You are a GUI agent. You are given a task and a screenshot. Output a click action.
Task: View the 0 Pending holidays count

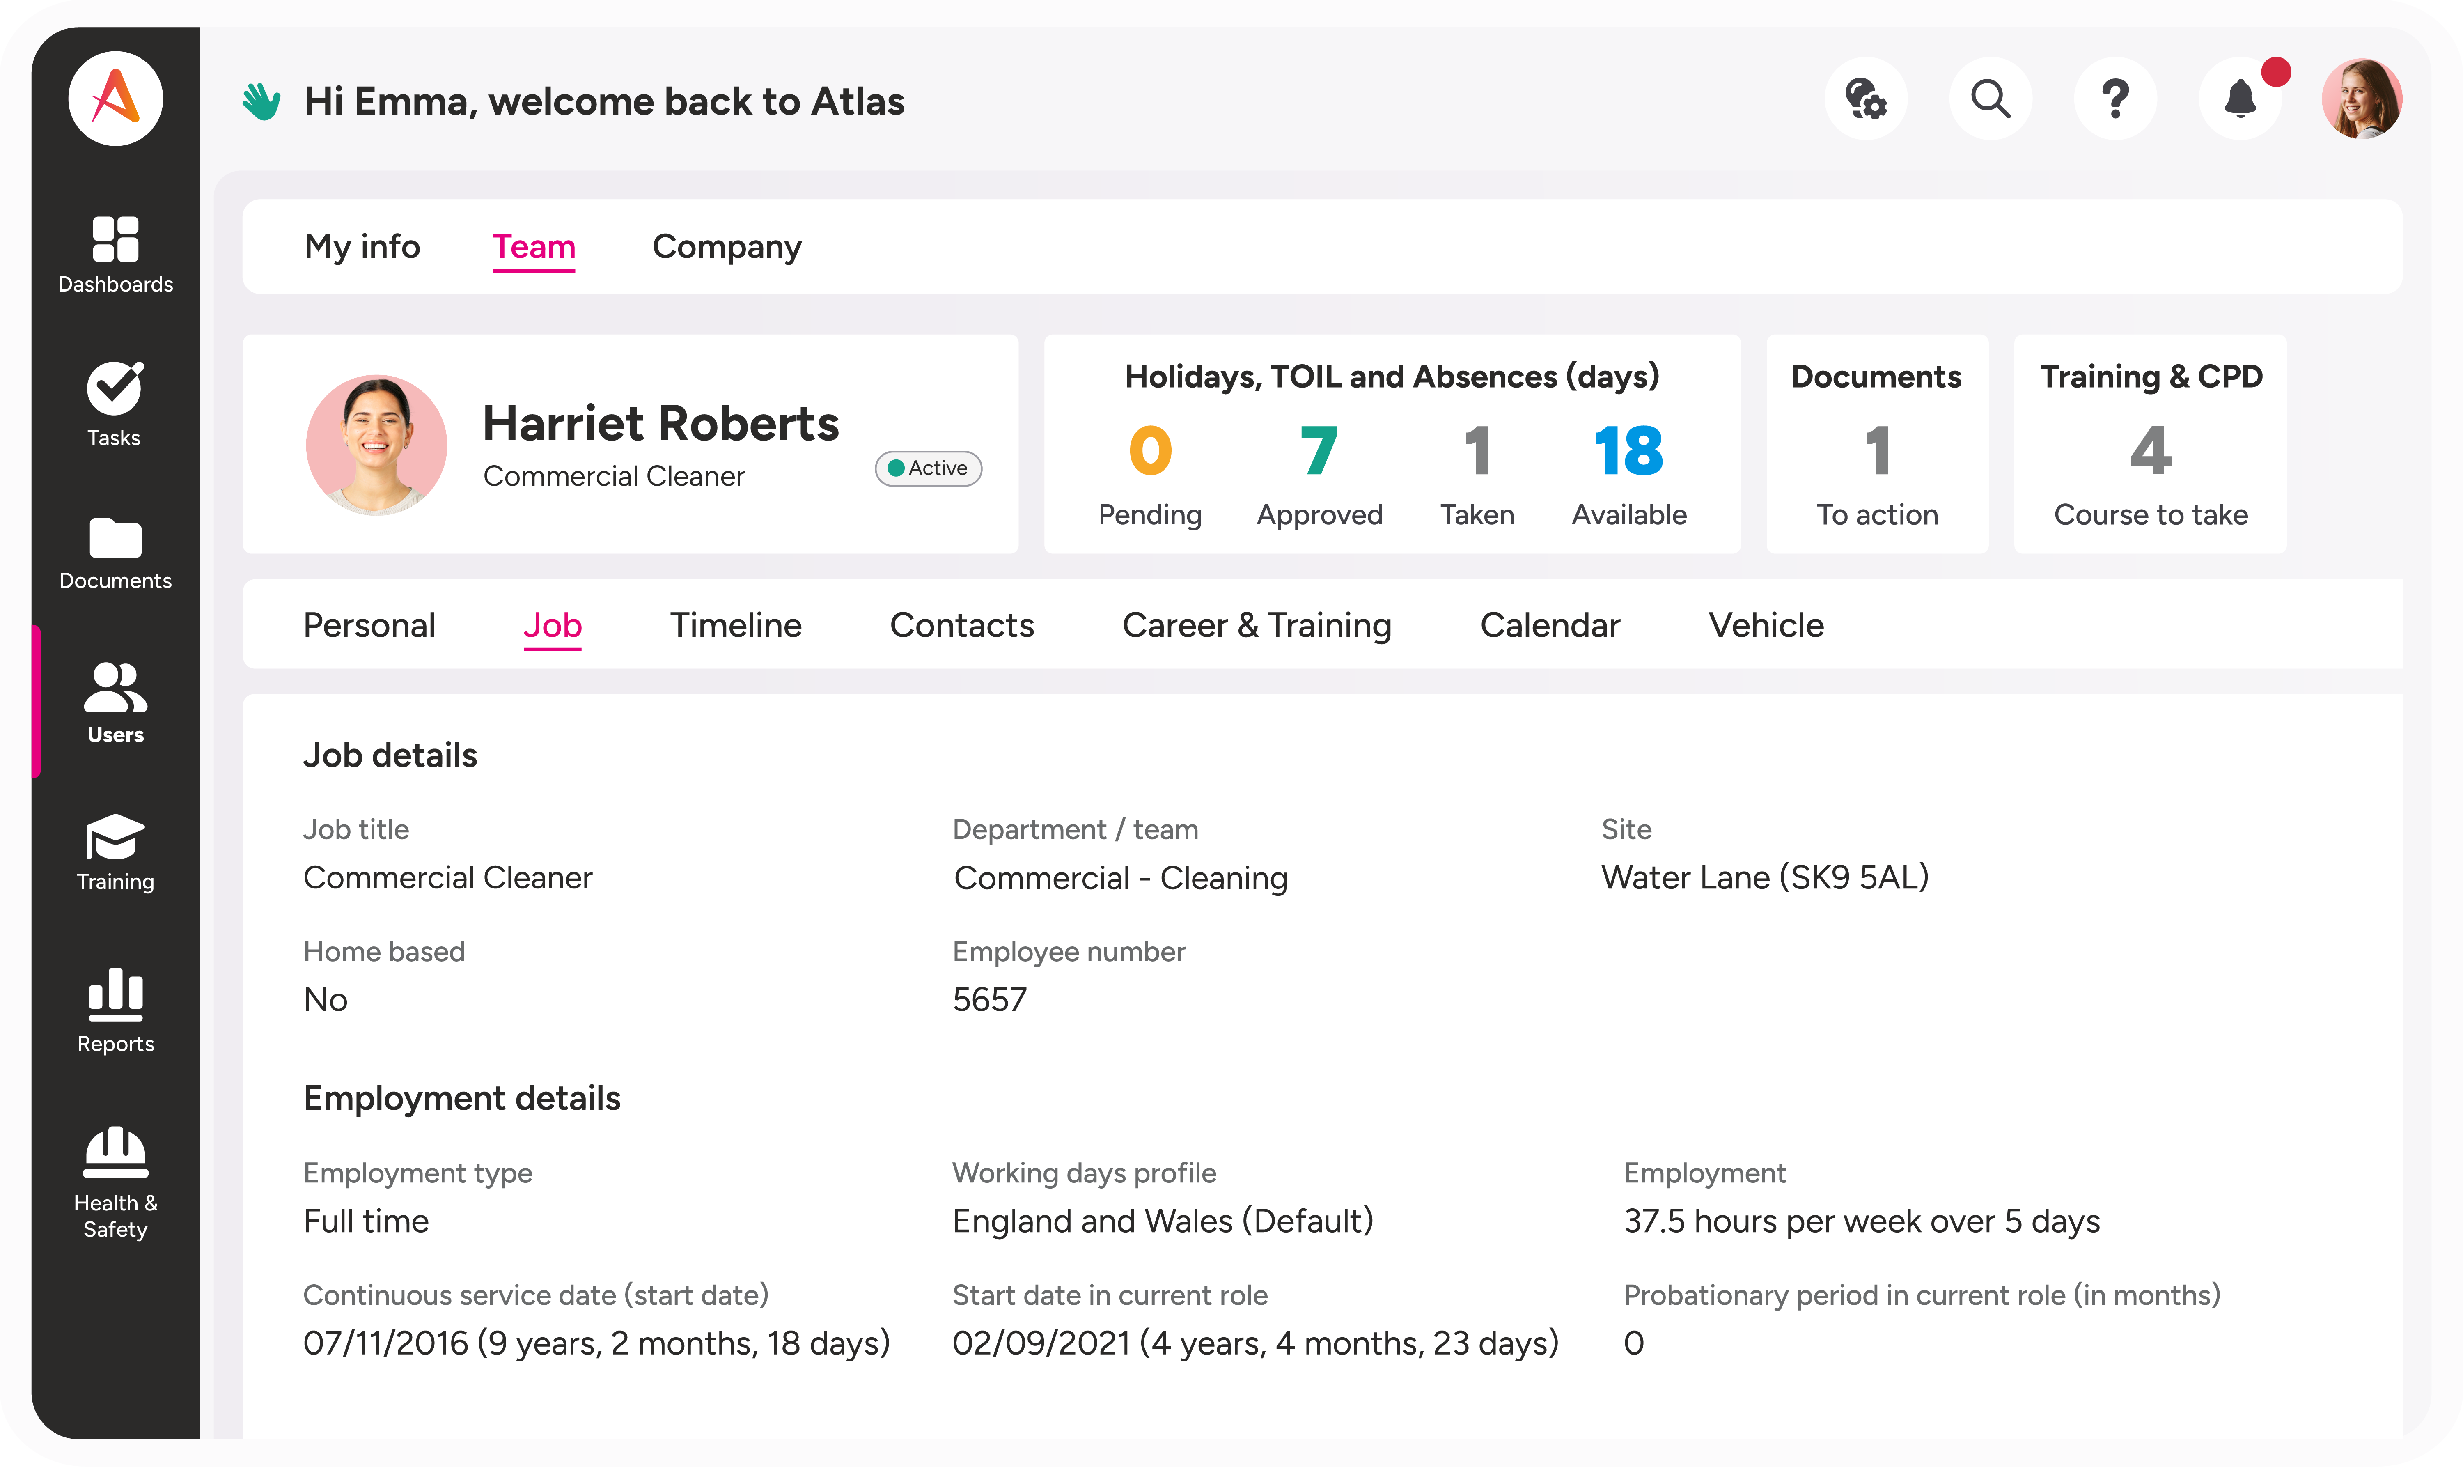click(x=1151, y=475)
